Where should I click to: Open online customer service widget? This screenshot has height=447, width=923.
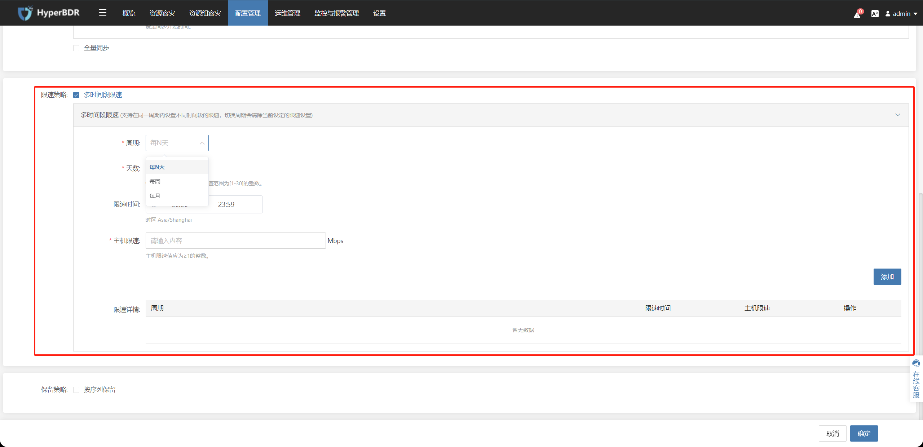[916, 379]
